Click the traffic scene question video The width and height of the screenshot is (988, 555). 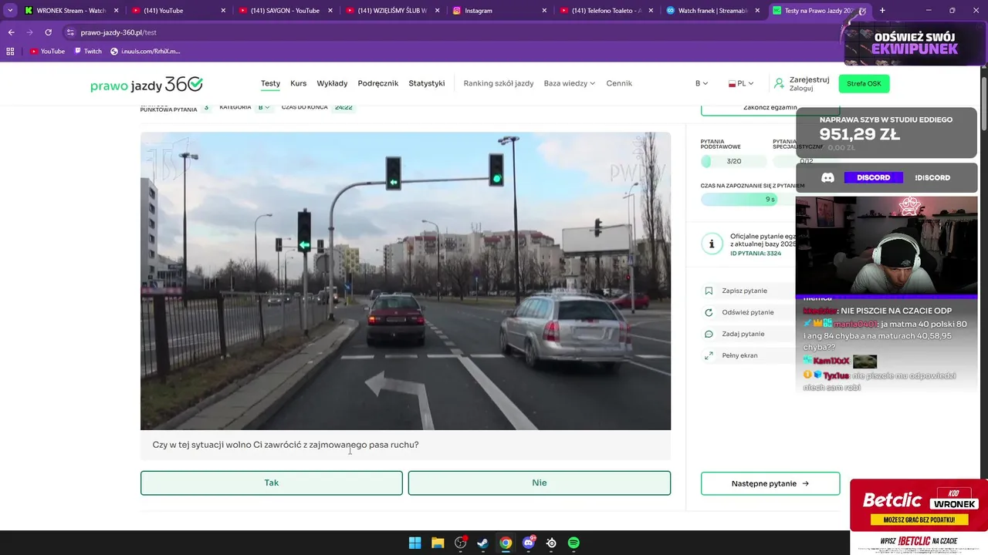[405, 281]
